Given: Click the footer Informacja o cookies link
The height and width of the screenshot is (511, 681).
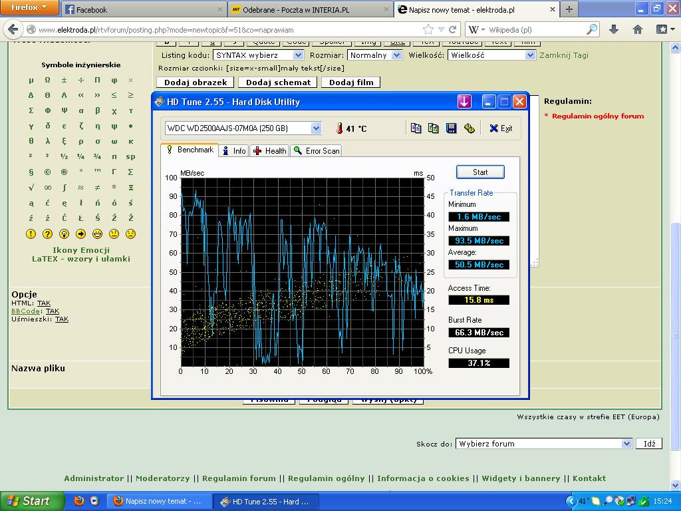Looking at the screenshot, I should click(x=423, y=478).
